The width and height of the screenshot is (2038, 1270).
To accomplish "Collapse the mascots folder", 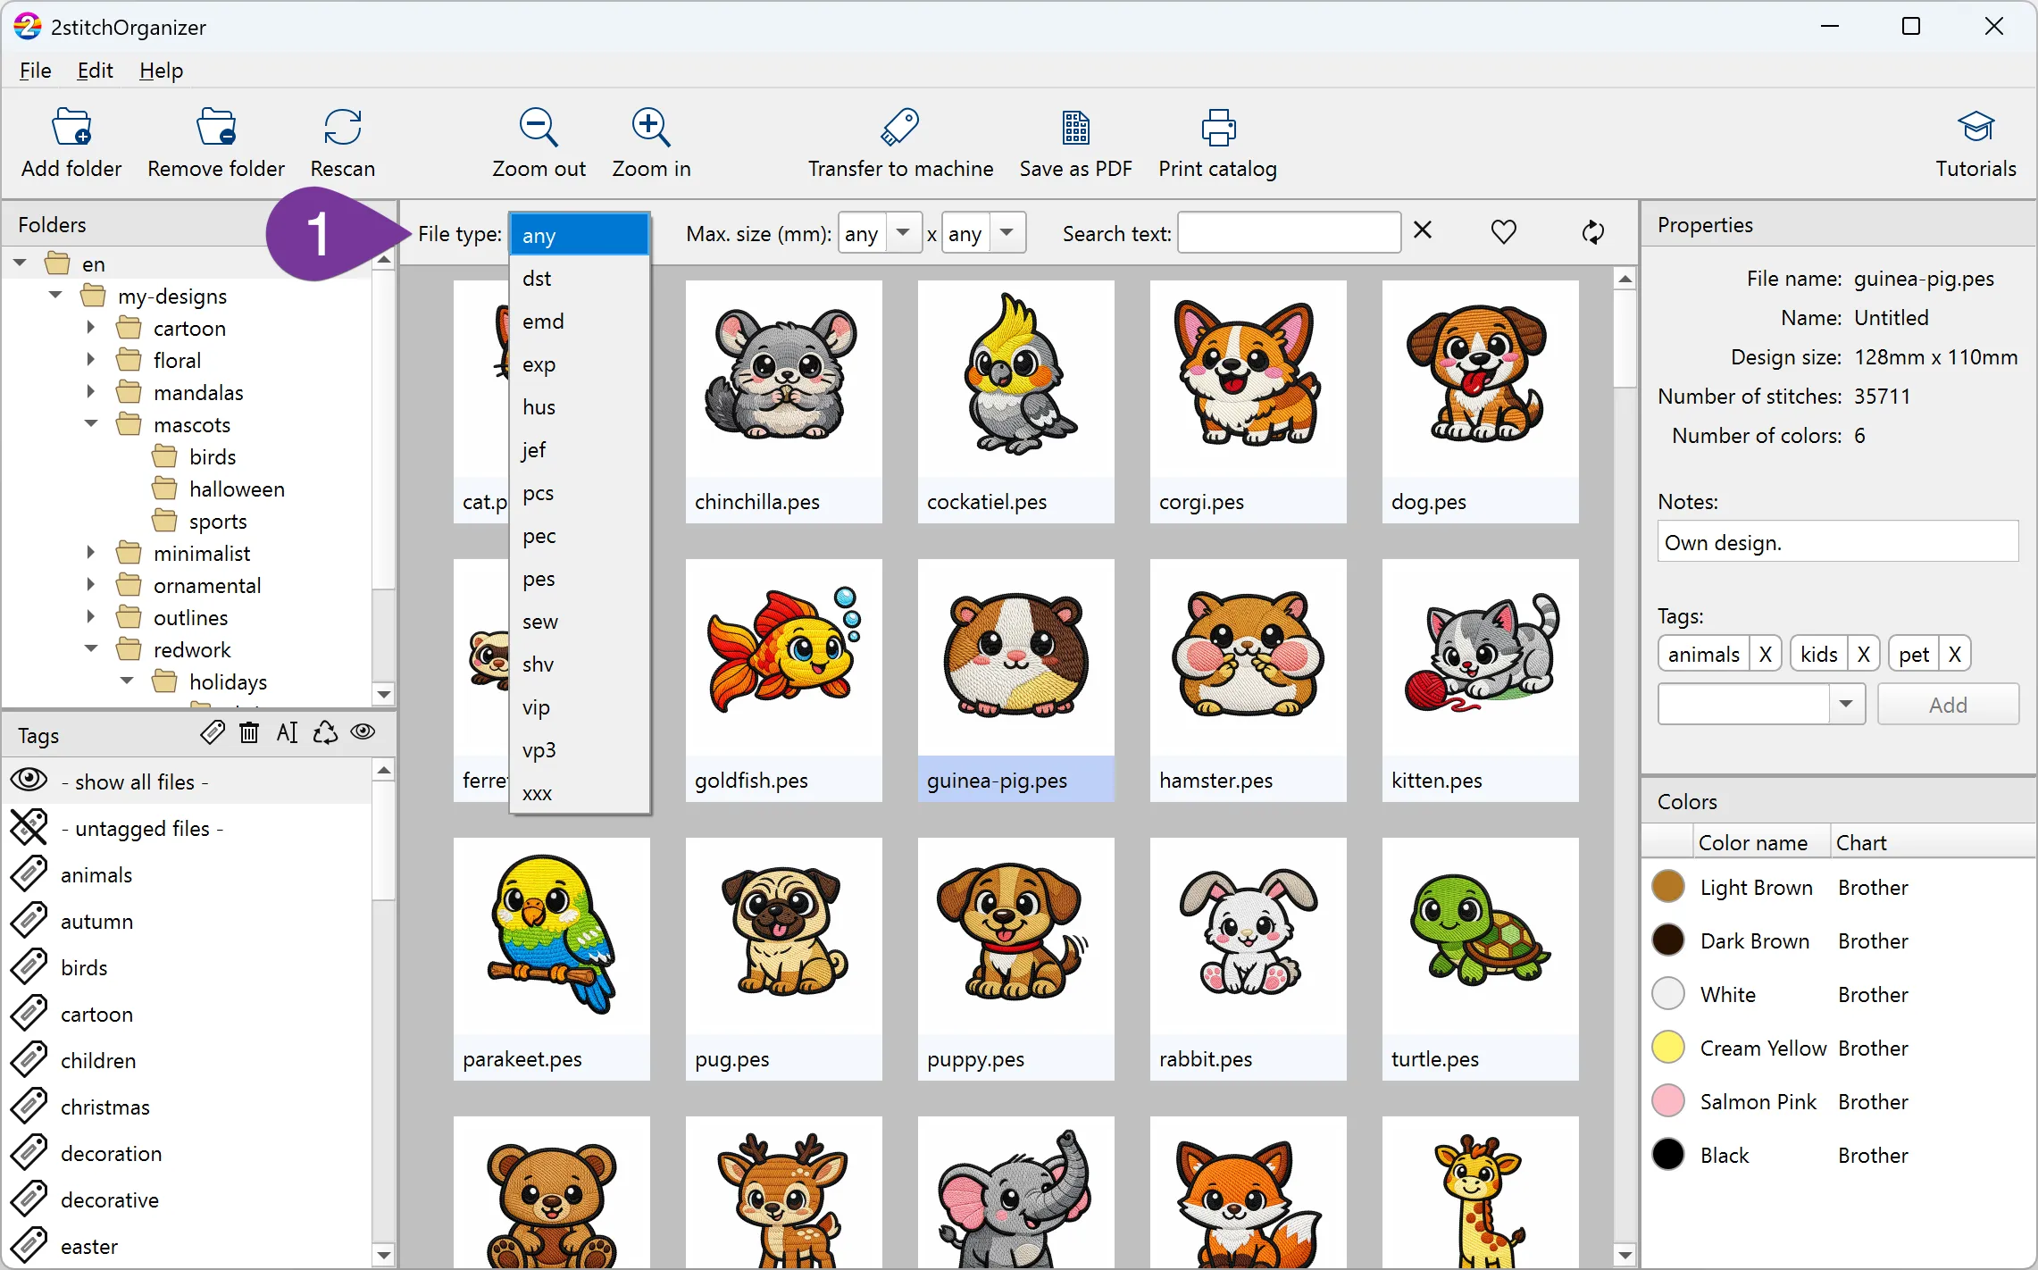I will (91, 423).
